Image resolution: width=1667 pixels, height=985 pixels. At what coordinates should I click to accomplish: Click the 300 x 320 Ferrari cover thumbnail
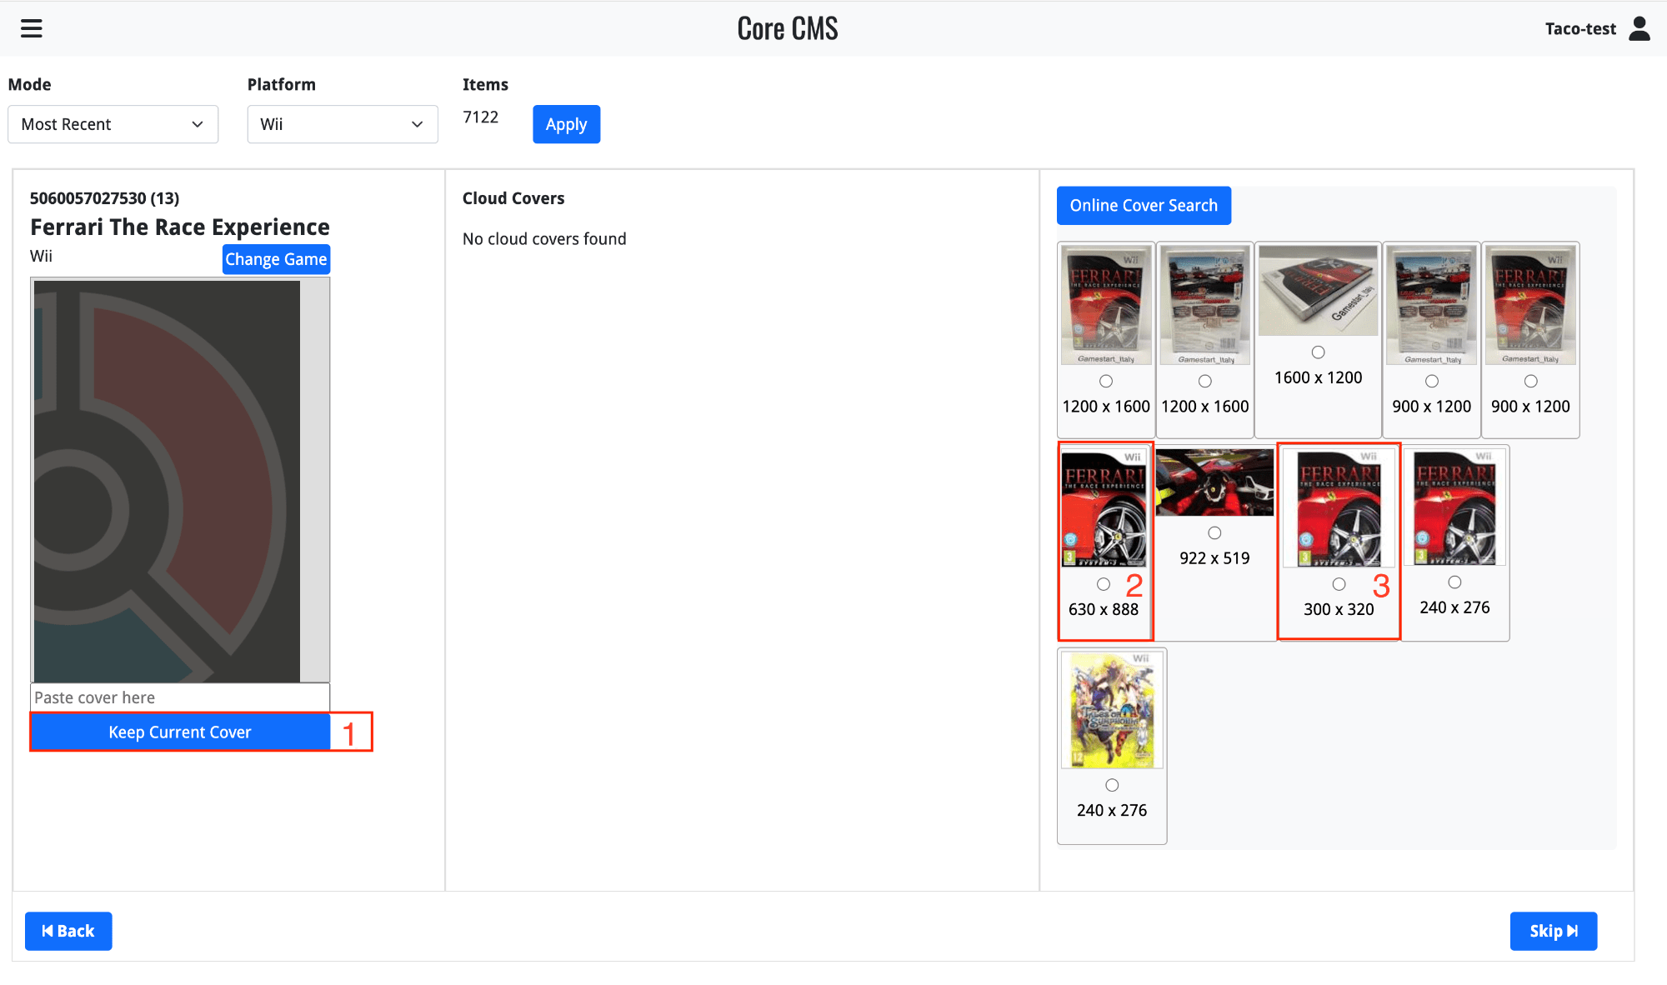click(x=1339, y=508)
